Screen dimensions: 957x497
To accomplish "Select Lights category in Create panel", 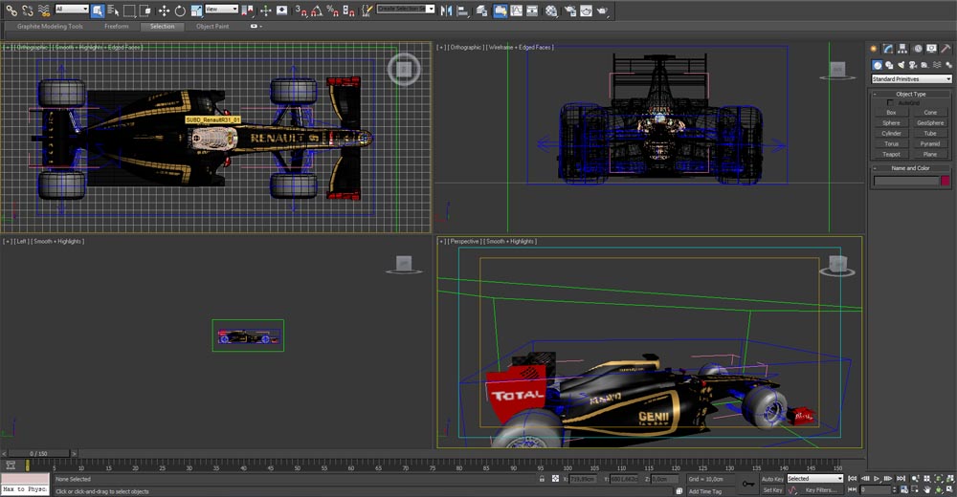I will point(901,65).
